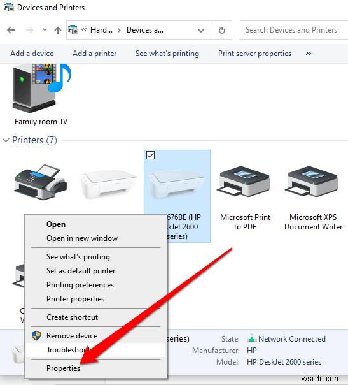Screen dimensions: 348x385
Task: Click the HP manufacturer value
Action: click(252, 351)
